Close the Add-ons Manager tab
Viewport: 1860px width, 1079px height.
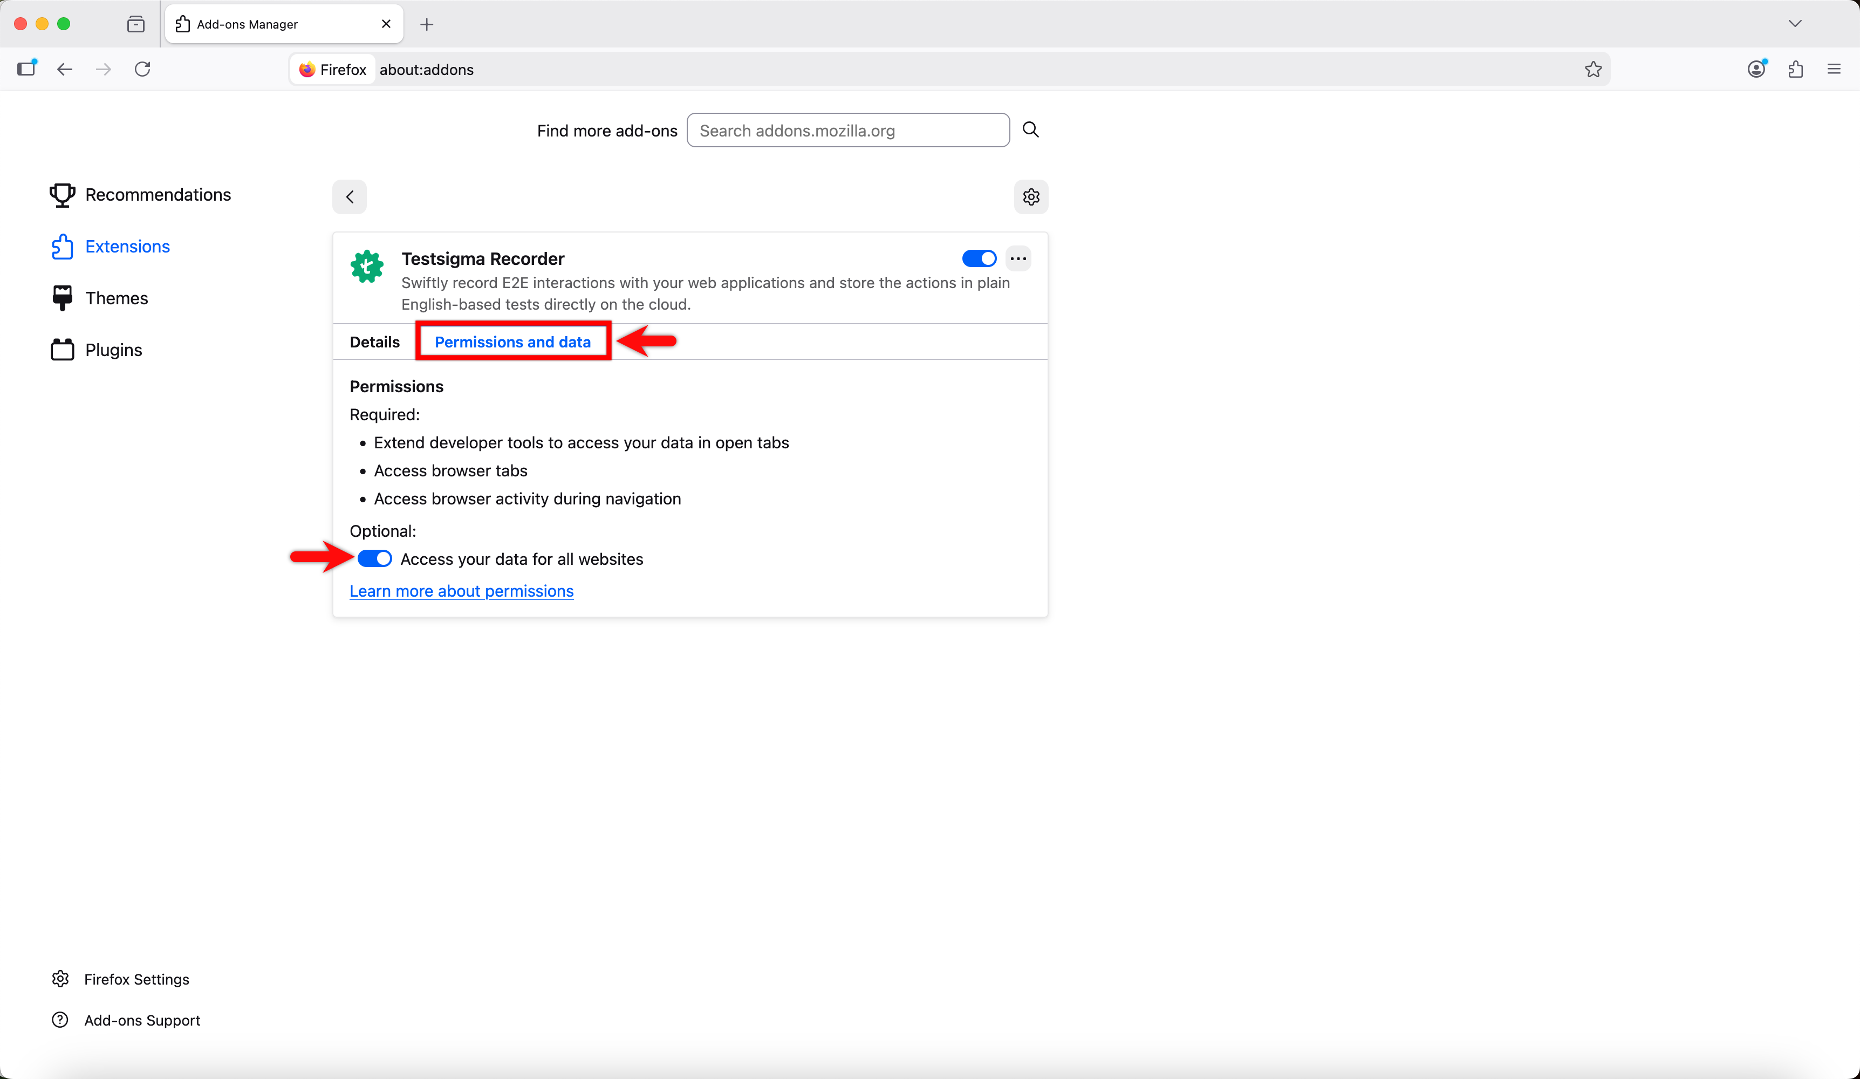[x=386, y=24]
